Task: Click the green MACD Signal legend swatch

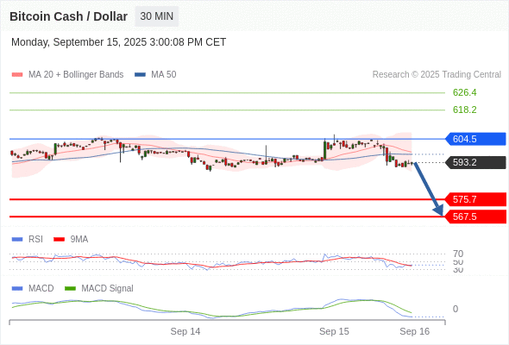Action: click(70, 288)
